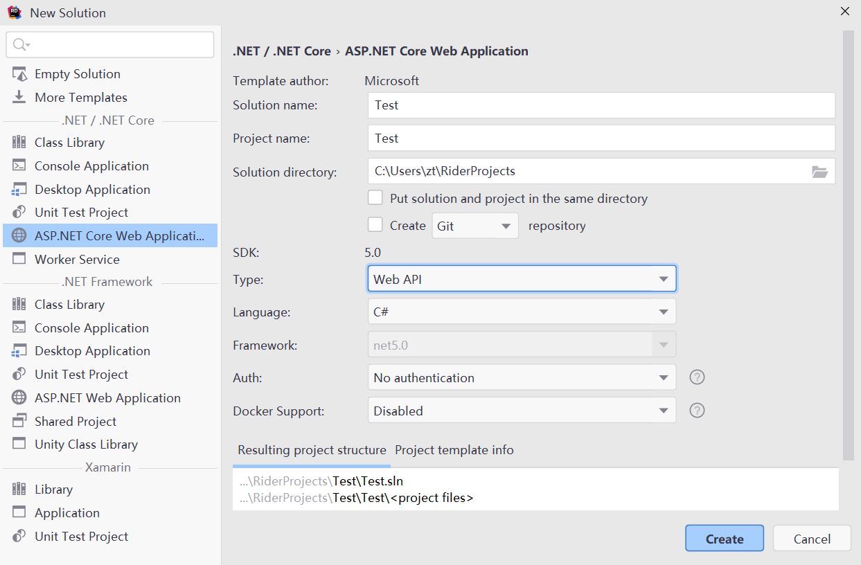
Task: Click the '.NET Framework' section header
Action: [x=107, y=282]
